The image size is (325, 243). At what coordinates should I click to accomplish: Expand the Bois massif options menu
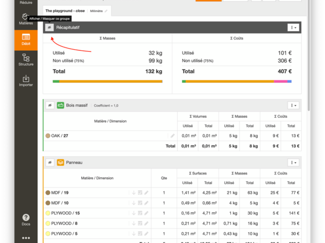click(293, 105)
